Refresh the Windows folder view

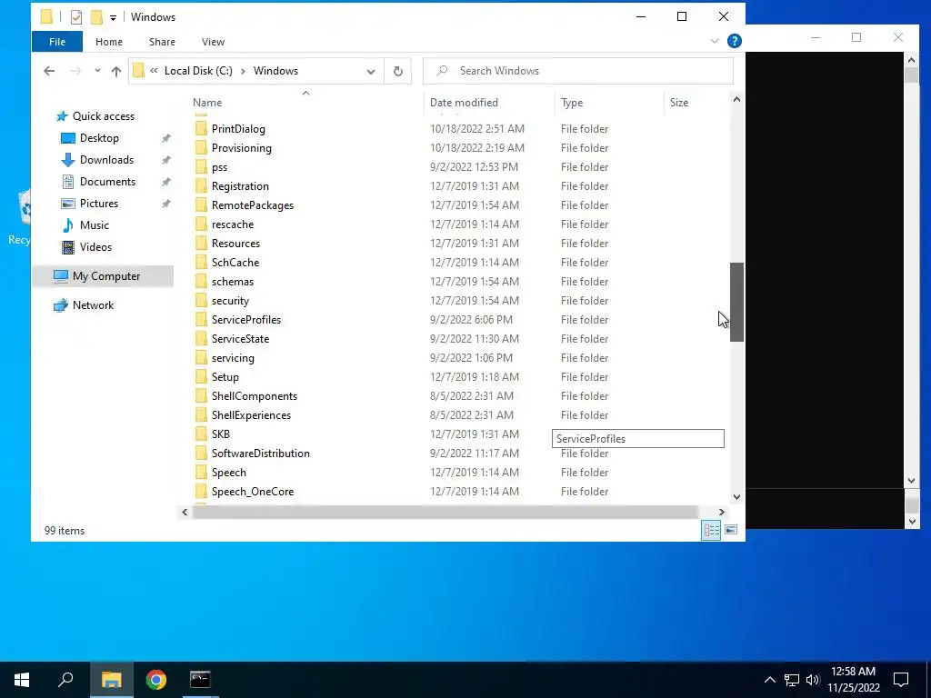(398, 71)
